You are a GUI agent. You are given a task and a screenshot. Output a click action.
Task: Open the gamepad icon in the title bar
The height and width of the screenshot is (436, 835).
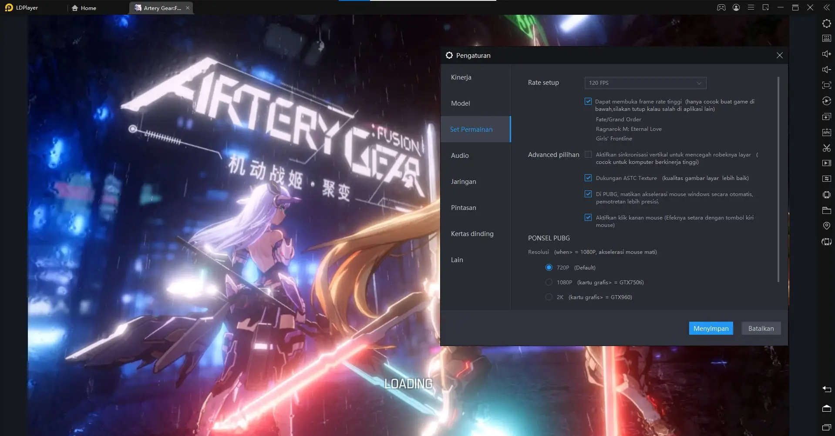721,7
